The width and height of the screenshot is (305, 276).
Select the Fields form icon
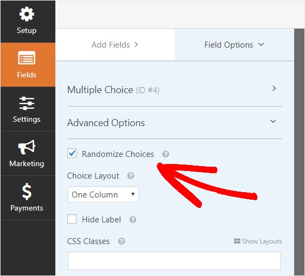pyautogui.click(x=27, y=57)
